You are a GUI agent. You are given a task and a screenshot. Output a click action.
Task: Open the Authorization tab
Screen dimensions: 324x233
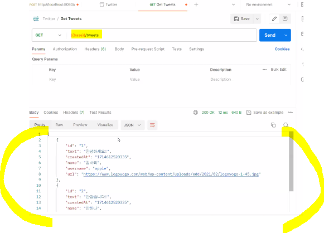coord(65,49)
